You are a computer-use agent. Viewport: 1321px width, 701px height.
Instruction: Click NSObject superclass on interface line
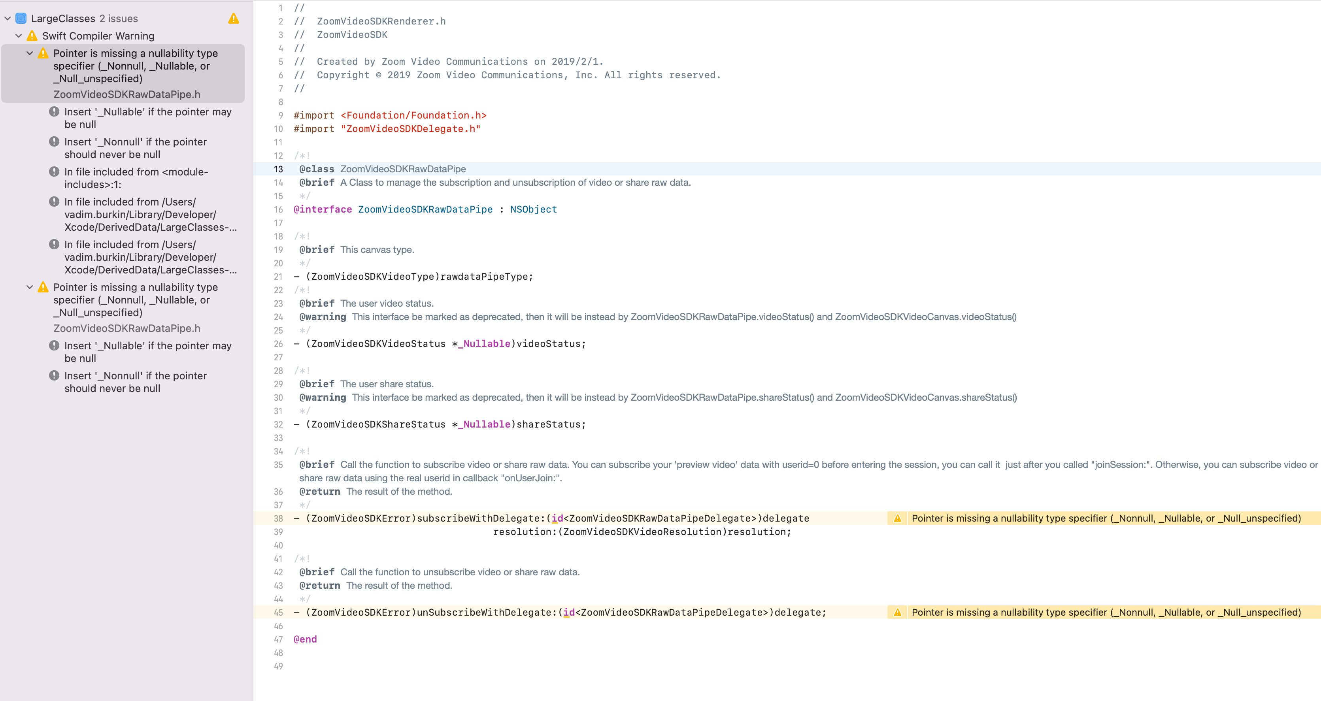(533, 209)
